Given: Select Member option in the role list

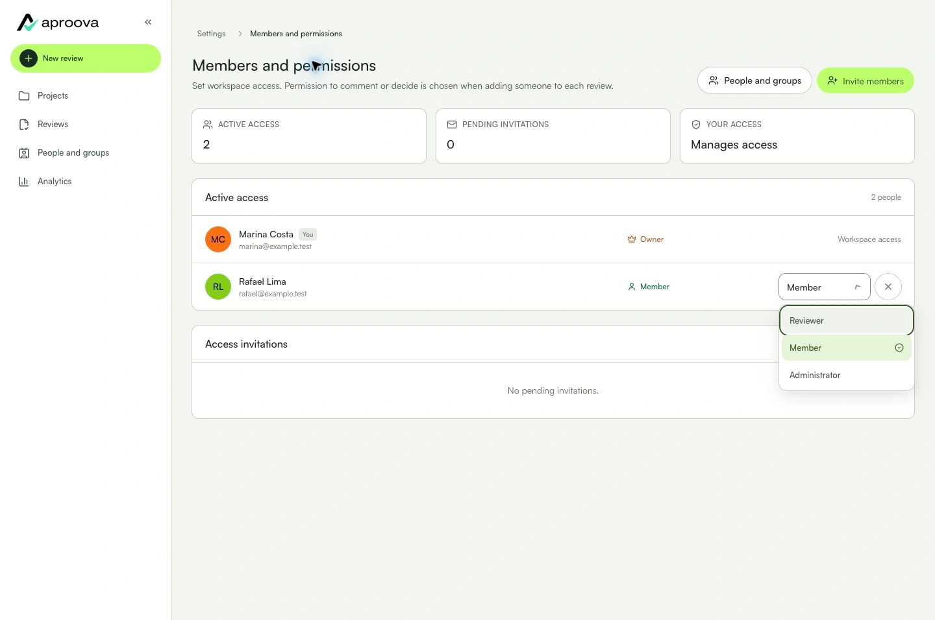Looking at the screenshot, I should pos(847,348).
